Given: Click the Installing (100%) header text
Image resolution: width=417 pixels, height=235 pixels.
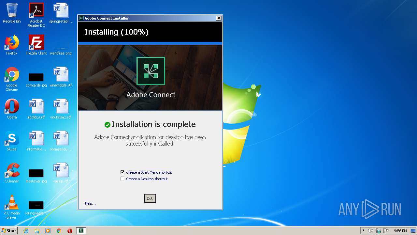Looking at the screenshot, I should click(116, 32).
